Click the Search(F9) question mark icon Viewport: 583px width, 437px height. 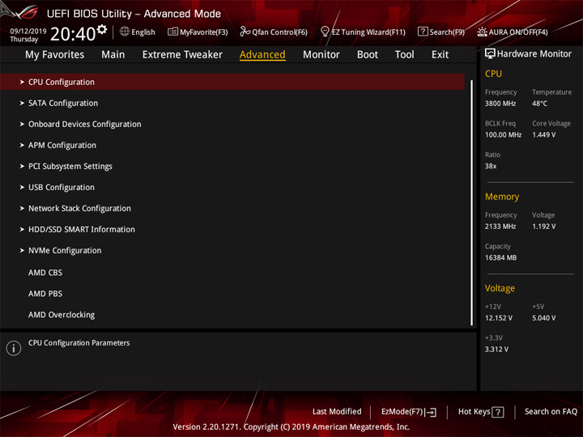423,32
